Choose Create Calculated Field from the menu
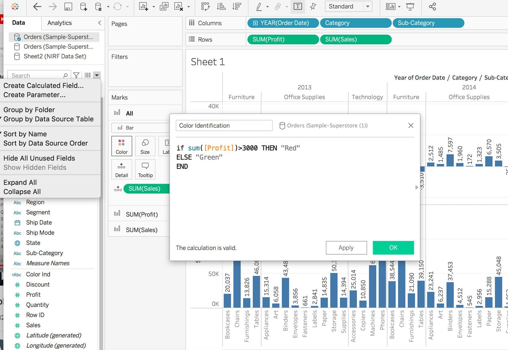The image size is (508, 350). (x=43, y=85)
